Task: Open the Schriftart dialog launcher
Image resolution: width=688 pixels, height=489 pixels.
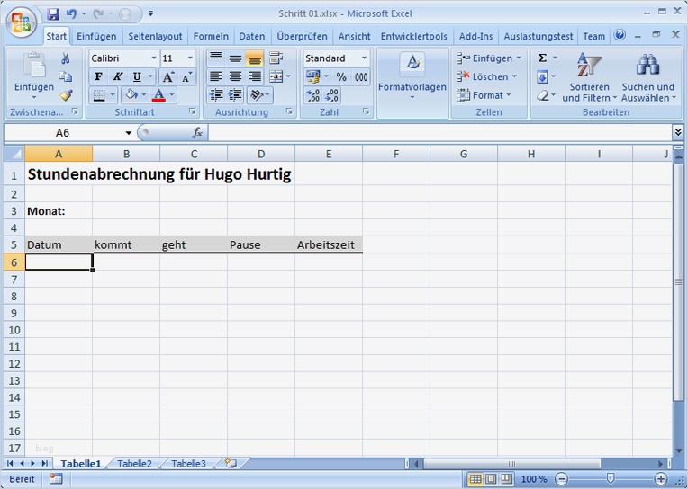Action: click(192, 111)
